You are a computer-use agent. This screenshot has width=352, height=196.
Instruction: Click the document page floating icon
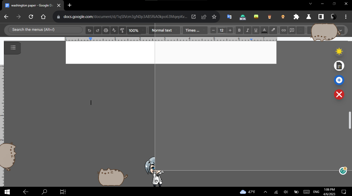pyautogui.click(x=339, y=66)
